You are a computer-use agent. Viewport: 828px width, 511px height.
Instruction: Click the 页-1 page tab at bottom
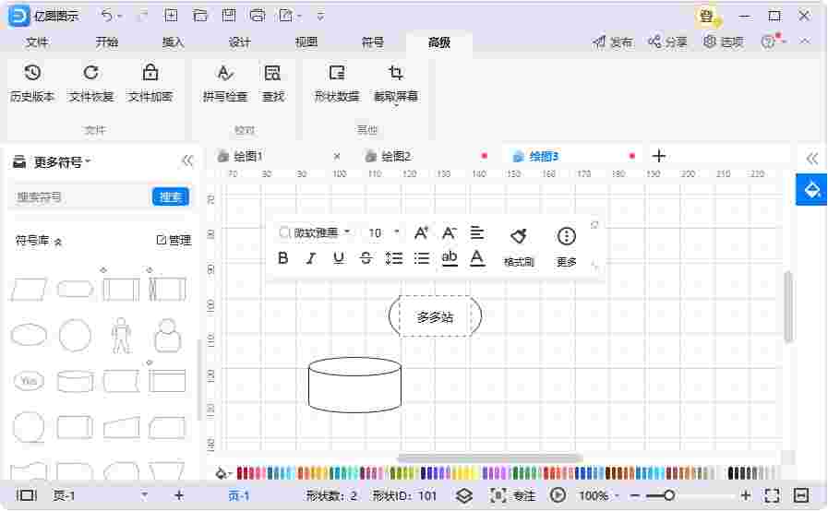point(239,495)
